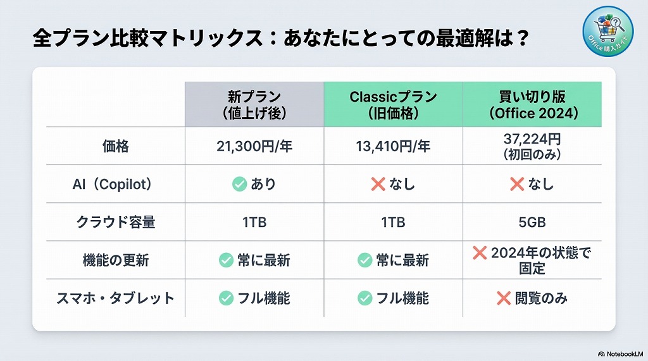The height and width of the screenshot is (361, 648).
Task: Click the red X in the 買い切り版 AI (Copilot) cell
Action: 516,184
